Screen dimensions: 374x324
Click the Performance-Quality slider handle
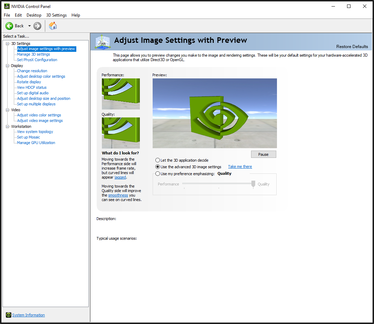pos(253,184)
